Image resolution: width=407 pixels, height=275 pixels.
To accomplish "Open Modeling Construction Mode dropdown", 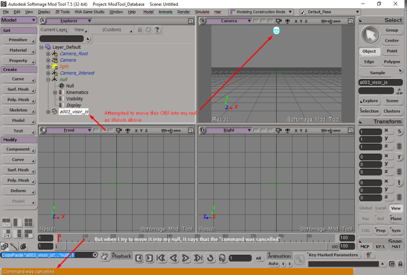I will pos(262,12).
